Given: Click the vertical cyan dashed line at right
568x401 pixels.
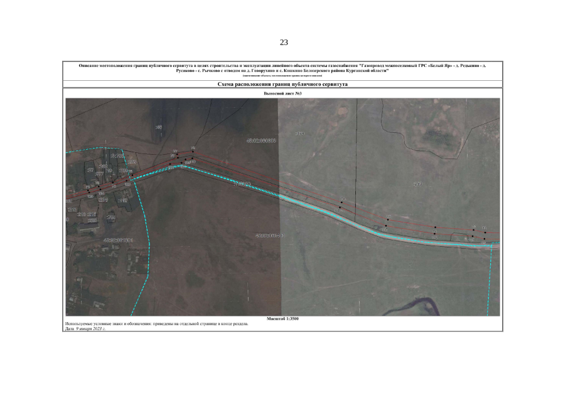Looking at the screenshot, I should (489, 282).
